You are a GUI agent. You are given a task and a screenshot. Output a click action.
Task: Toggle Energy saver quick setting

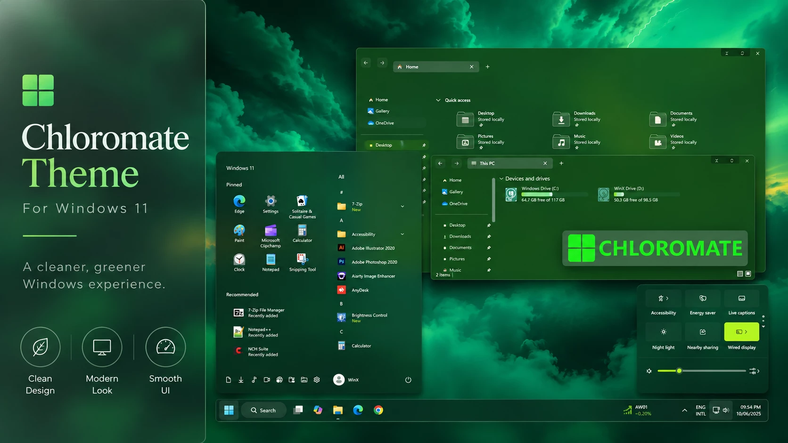coord(703,298)
